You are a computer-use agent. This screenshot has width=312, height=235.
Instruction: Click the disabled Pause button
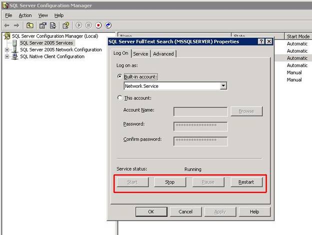[208, 182]
